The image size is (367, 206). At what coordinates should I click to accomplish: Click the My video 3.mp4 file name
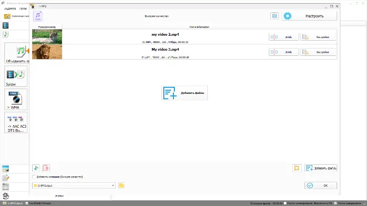(x=165, y=49)
